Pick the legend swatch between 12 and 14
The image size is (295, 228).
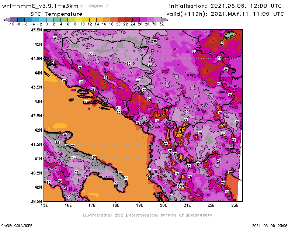93,20
